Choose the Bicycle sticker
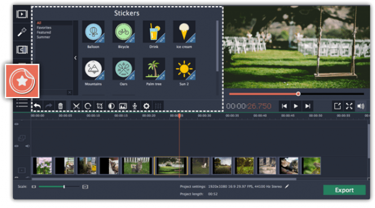 pyautogui.click(x=123, y=32)
